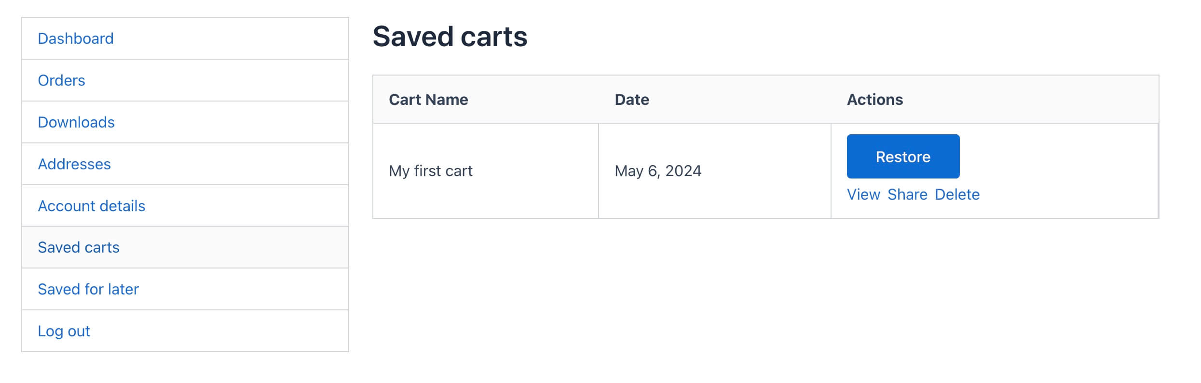View the My first cart contents
Viewport: 1201px width, 383px height.
(x=863, y=194)
